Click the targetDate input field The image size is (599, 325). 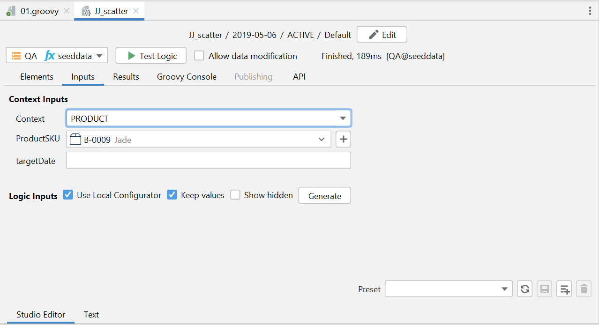pyautogui.click(x=209, y=161)
